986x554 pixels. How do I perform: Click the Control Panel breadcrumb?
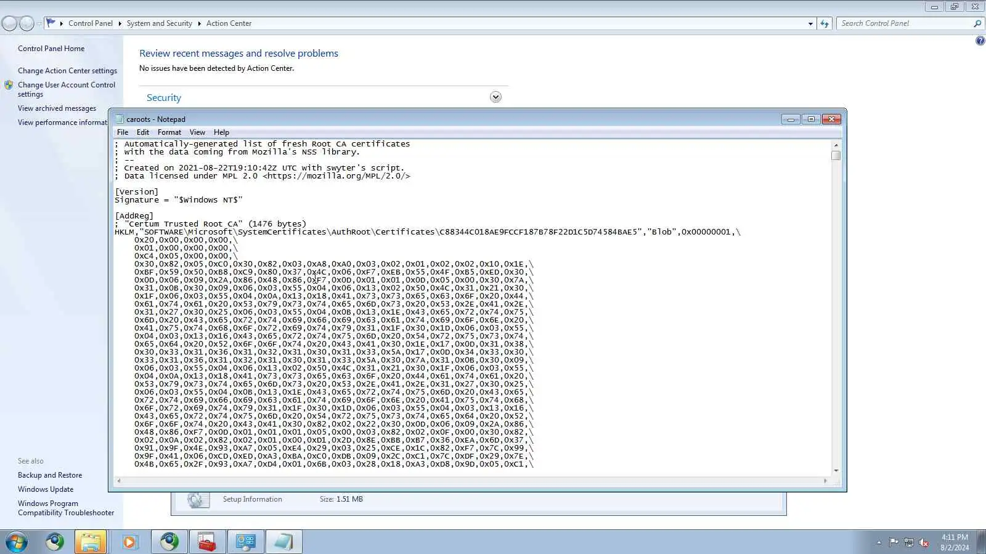coord(91,23)
